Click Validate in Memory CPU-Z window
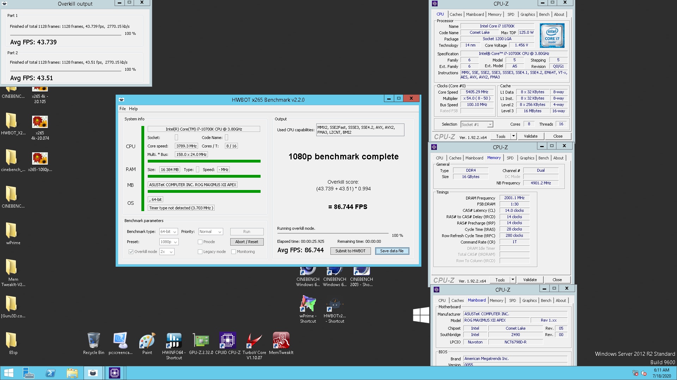Image resolution: width=677 pixels, height=380 pixels. tap(530, 280)
